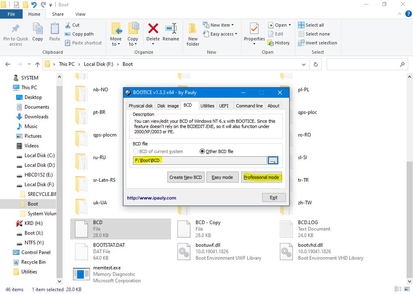Open the www.ipauly.com link
413x294 pixels.
(152, 198)
